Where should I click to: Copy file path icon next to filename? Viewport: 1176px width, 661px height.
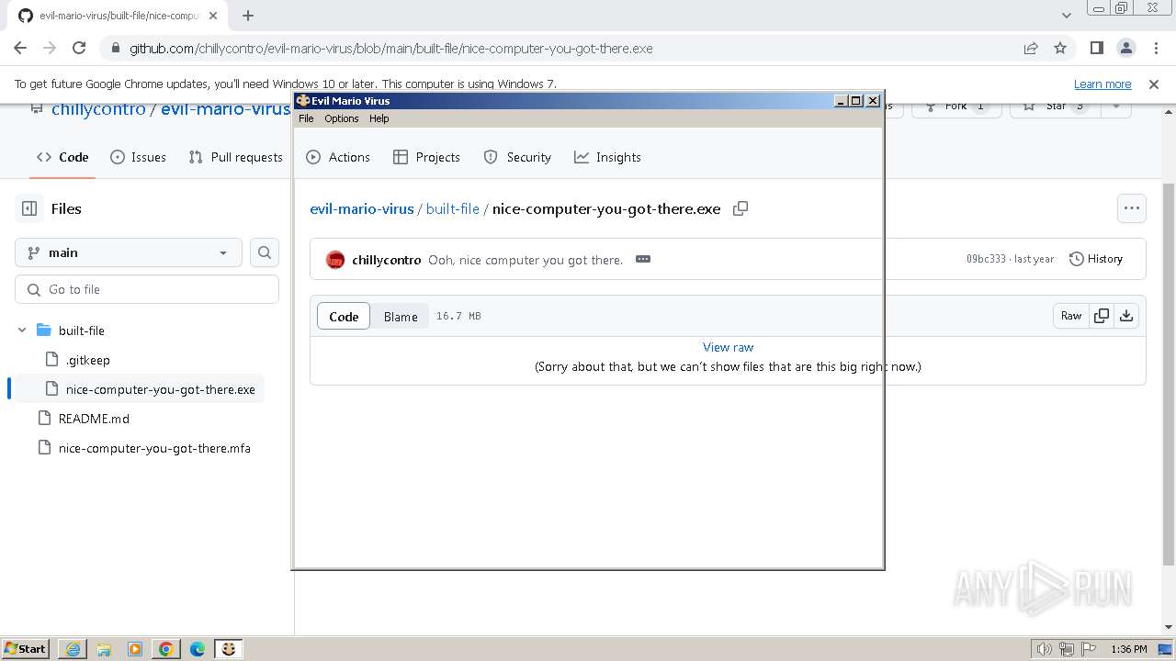pos(741,208)
